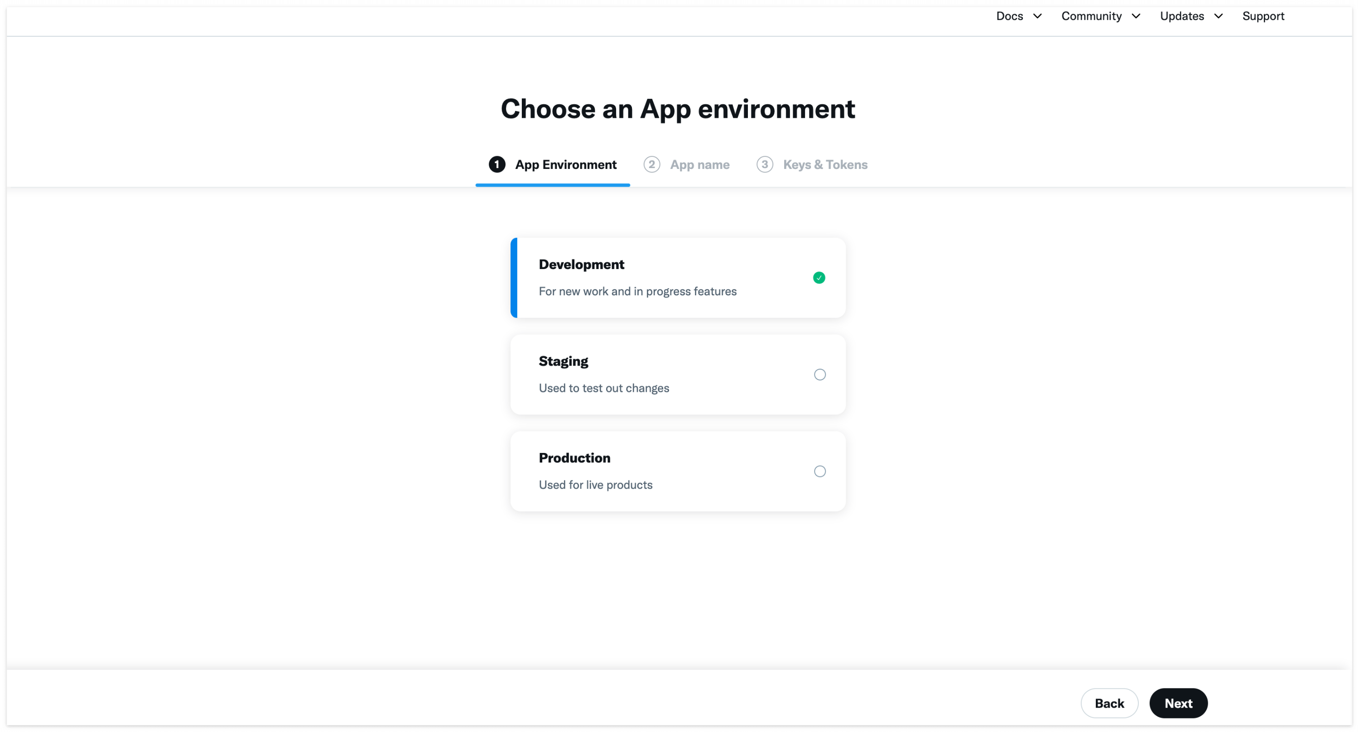Viewport: 1359px width, 732px height.
Task: Open the Community menu
Action: pyautogui.click(x=1091, y=16)
